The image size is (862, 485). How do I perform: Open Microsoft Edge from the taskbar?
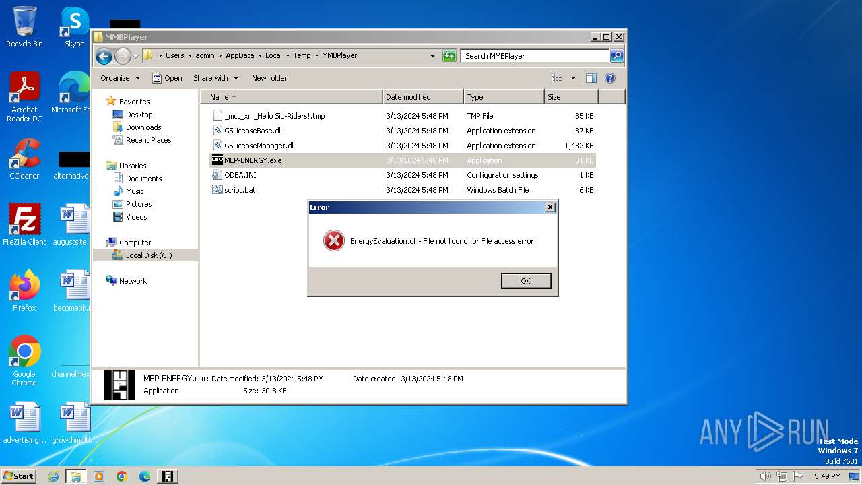(145, 476)
